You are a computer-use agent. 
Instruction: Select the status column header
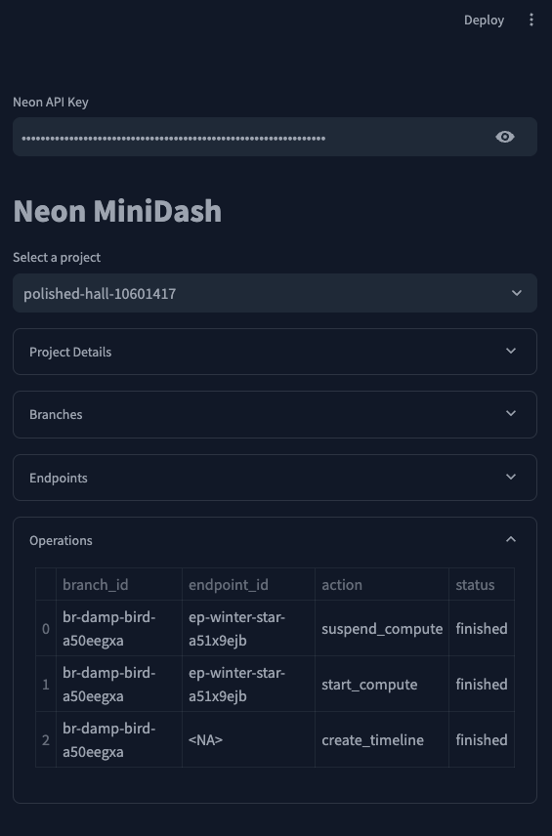point(482,585)
